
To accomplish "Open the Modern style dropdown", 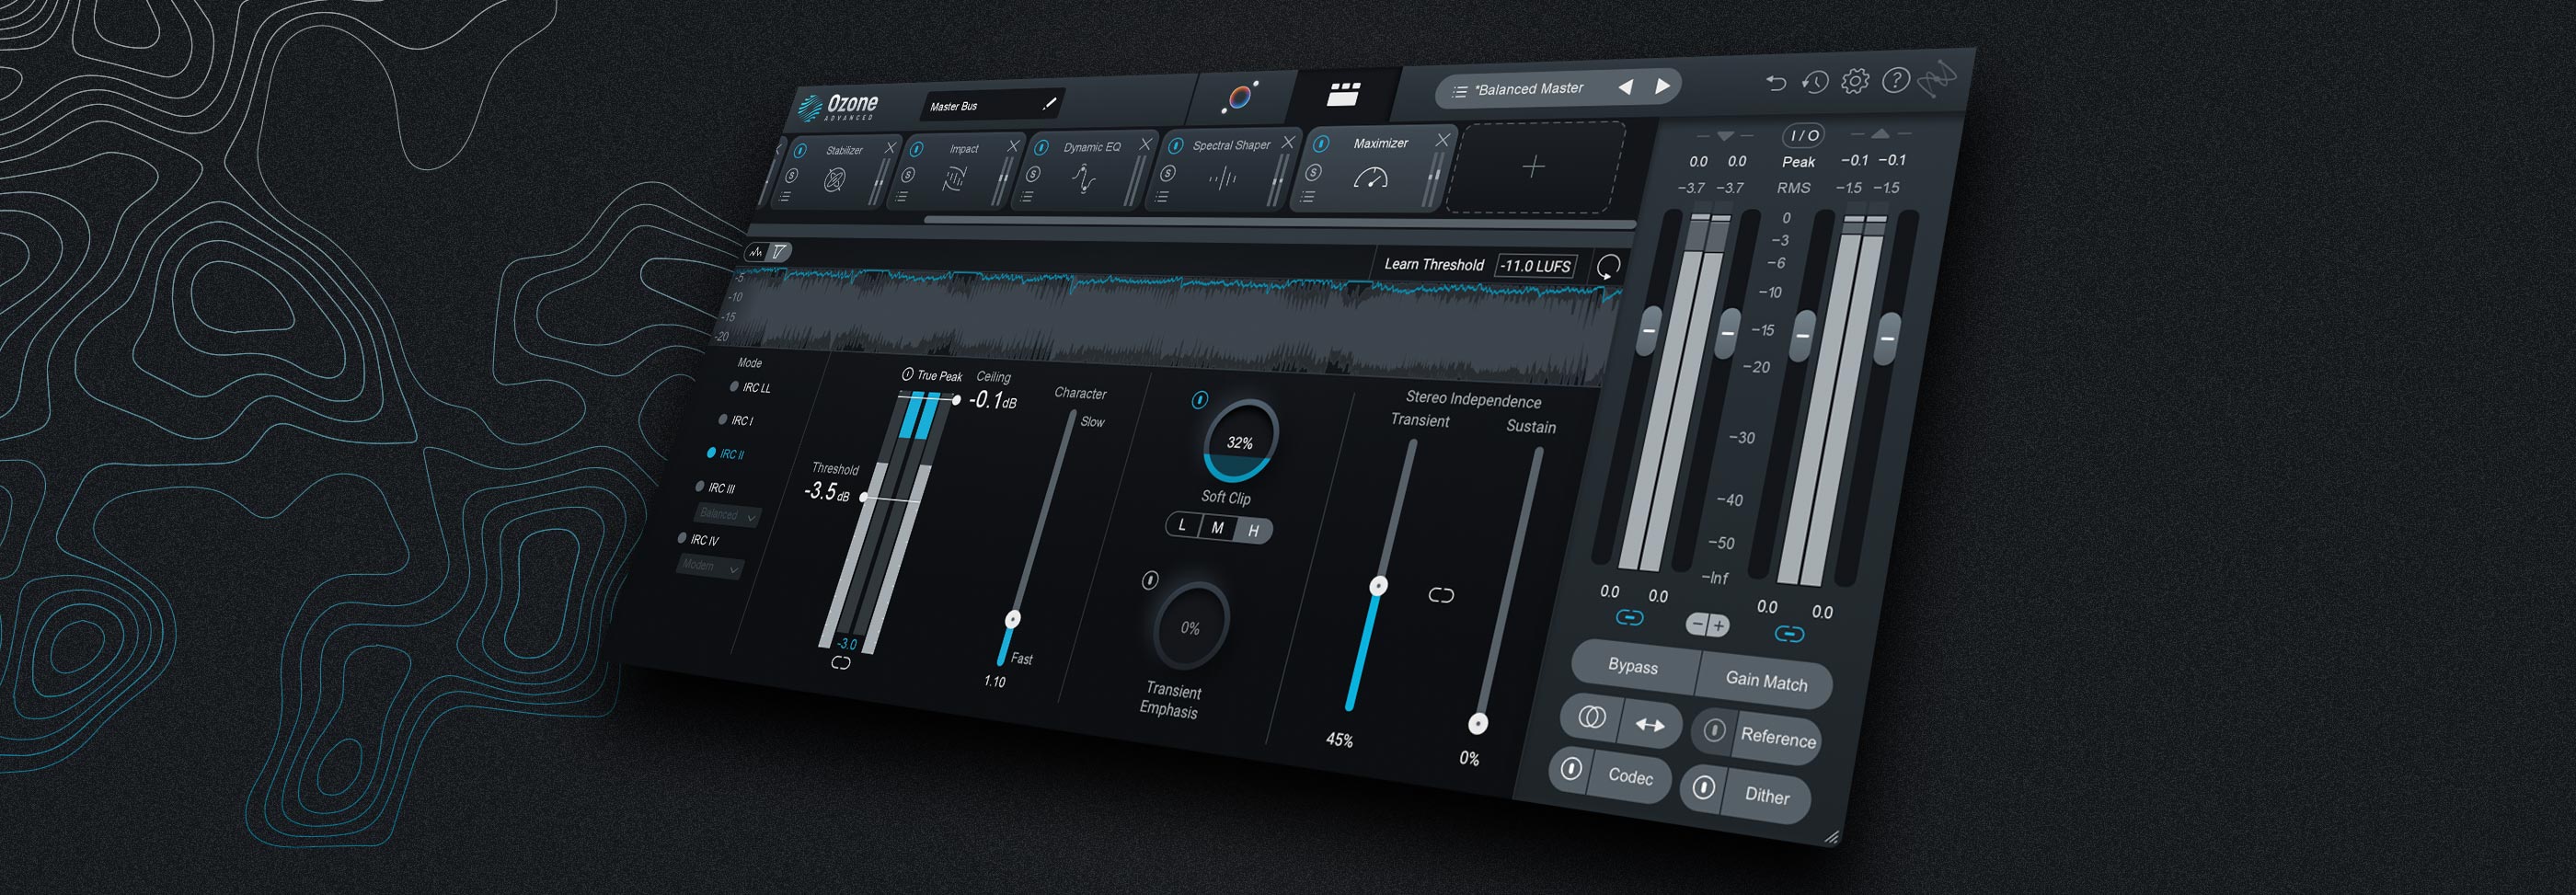I will [710, 567].
